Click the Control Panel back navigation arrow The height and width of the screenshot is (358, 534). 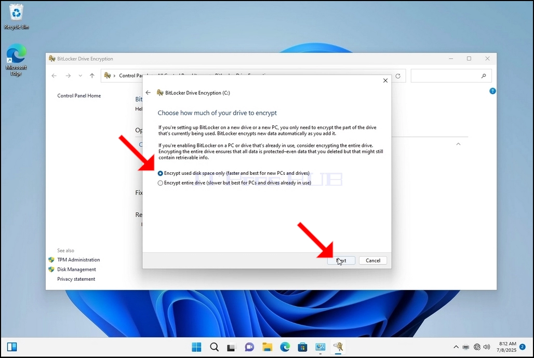pos(54,76)
